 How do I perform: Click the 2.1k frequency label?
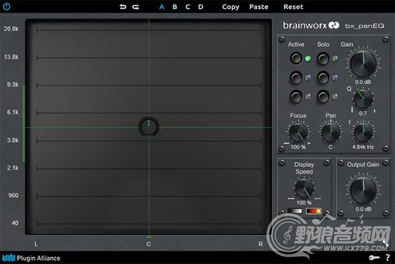13,168
